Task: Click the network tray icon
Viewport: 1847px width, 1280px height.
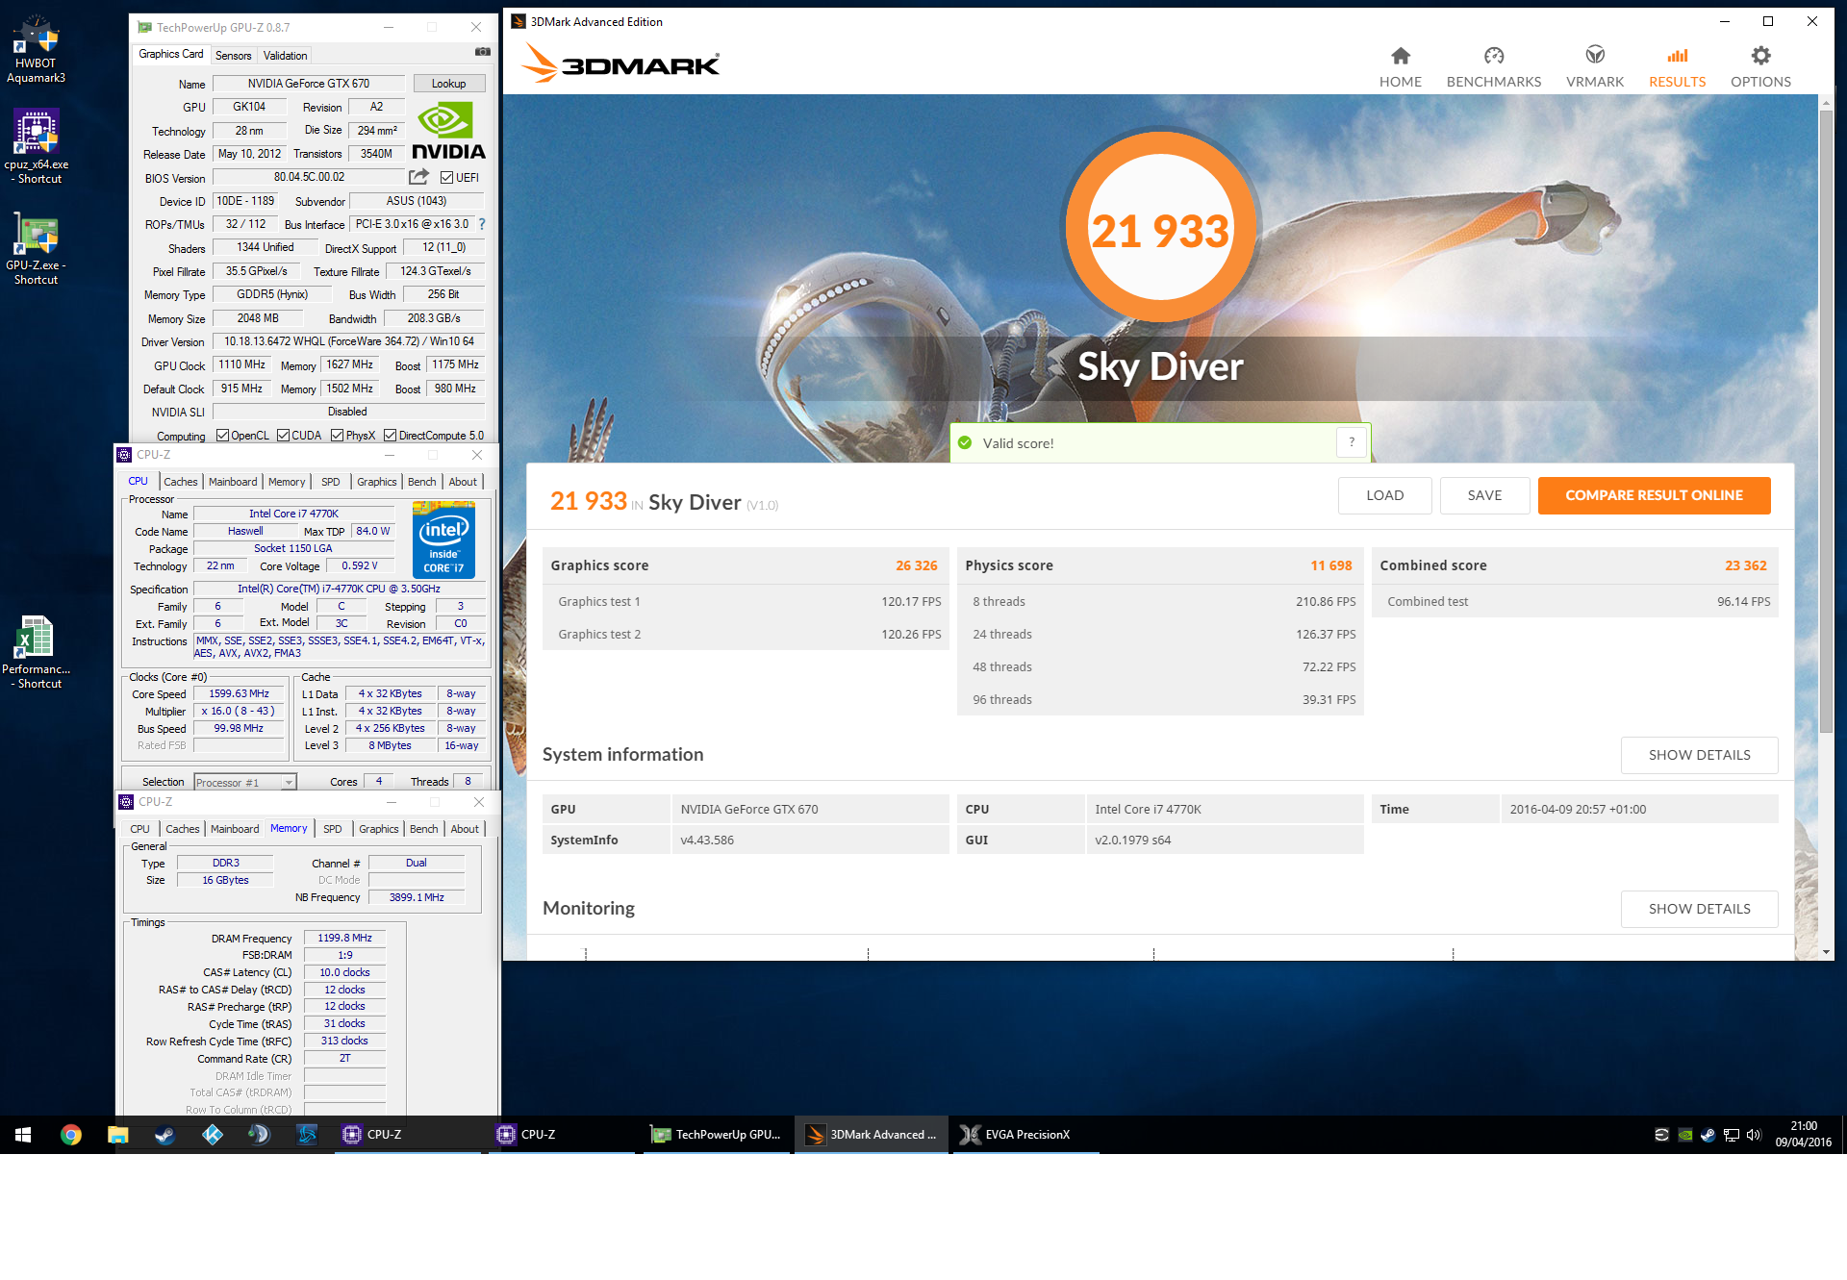Action: tap(1731, 1135)
